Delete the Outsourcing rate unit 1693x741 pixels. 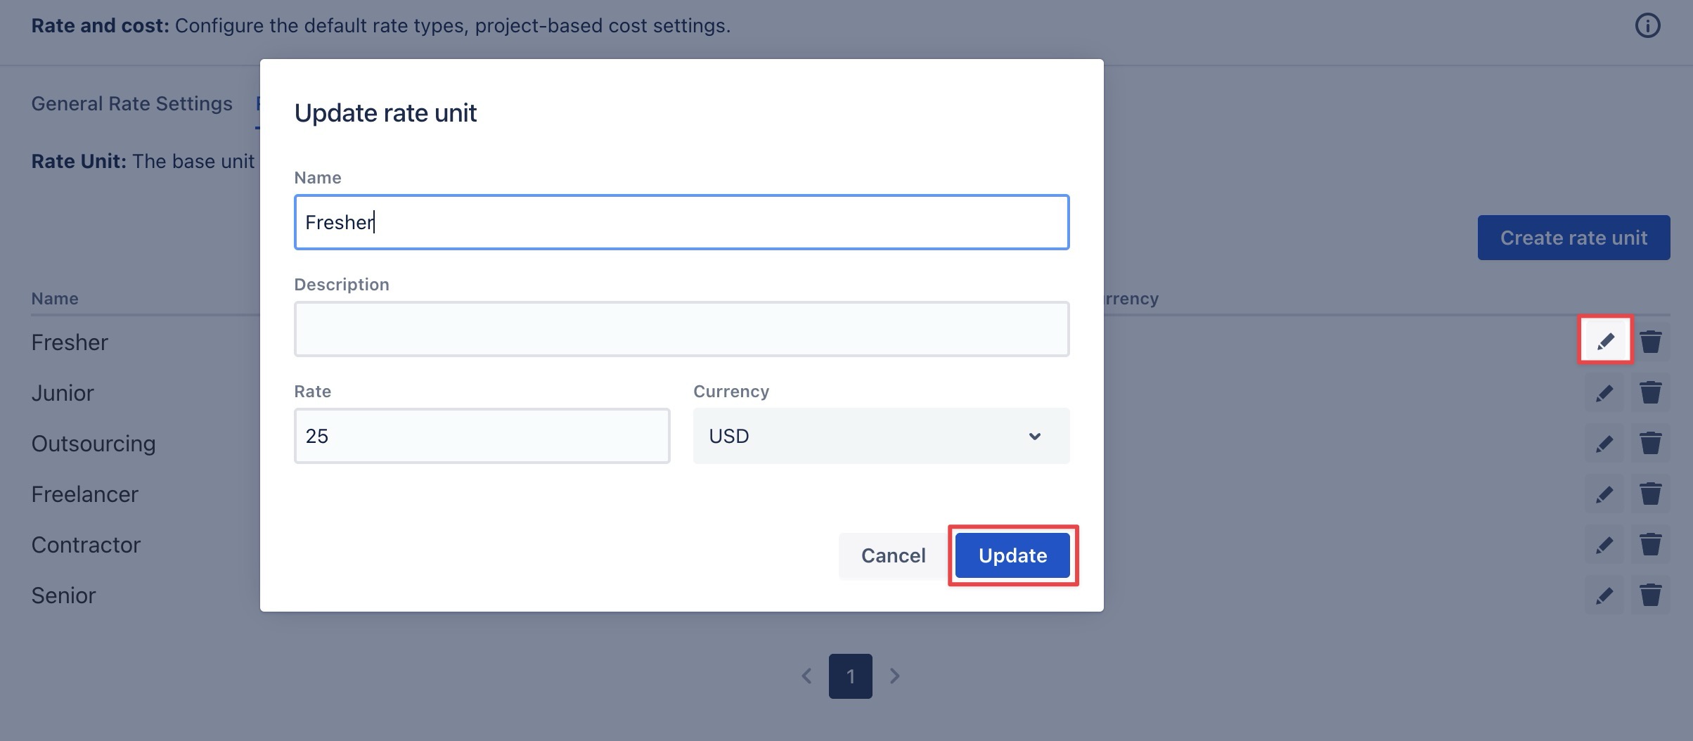[x=1650, y=443]
